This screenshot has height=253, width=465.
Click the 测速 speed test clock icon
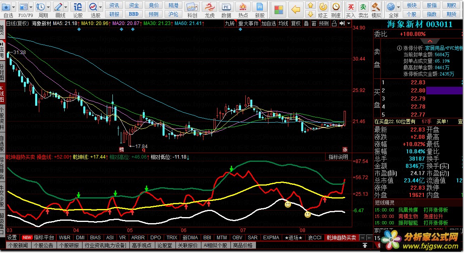(x=336, y=6)
